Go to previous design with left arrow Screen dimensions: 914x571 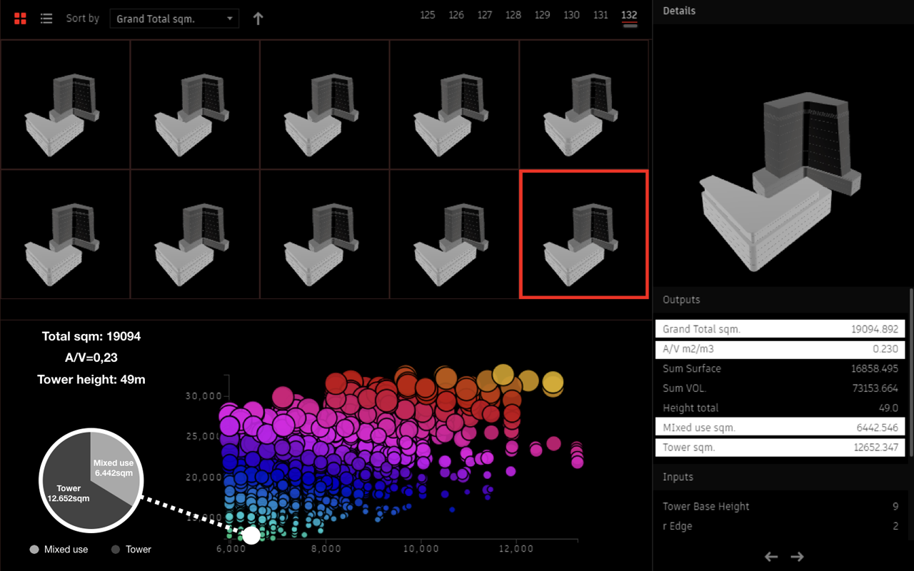771,557
